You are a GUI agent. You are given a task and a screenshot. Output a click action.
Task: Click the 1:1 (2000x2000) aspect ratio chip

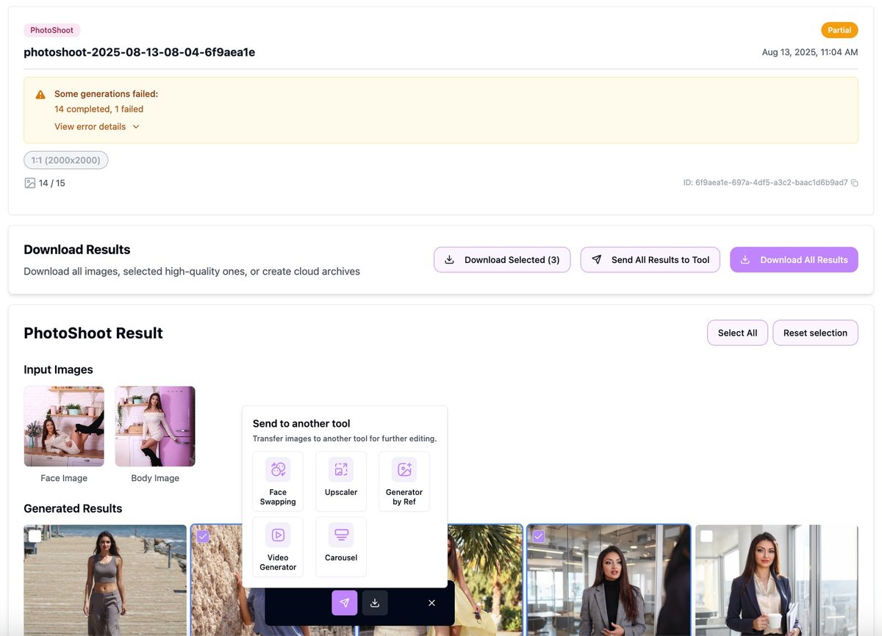pos(66,160)
